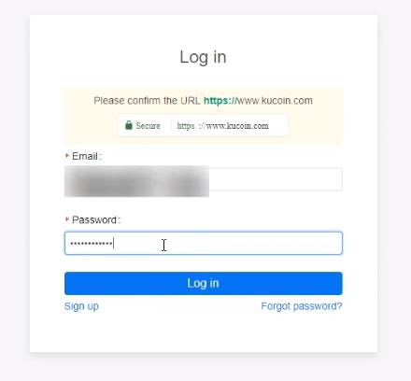Focus the empty part of the Email field

[276, 179]
